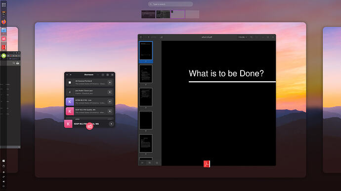Switch to the fourth workspace thumbnail
Screen dimensions: 341x191
click(192, 14)
